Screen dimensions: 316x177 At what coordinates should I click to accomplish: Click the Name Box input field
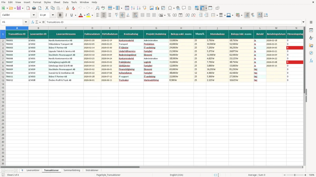[x=12, y=22]
